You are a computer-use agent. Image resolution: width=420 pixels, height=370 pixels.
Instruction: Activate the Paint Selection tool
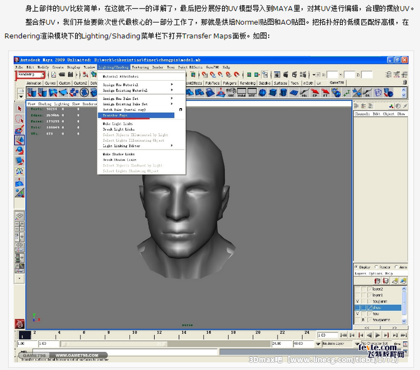pos(19,129)
